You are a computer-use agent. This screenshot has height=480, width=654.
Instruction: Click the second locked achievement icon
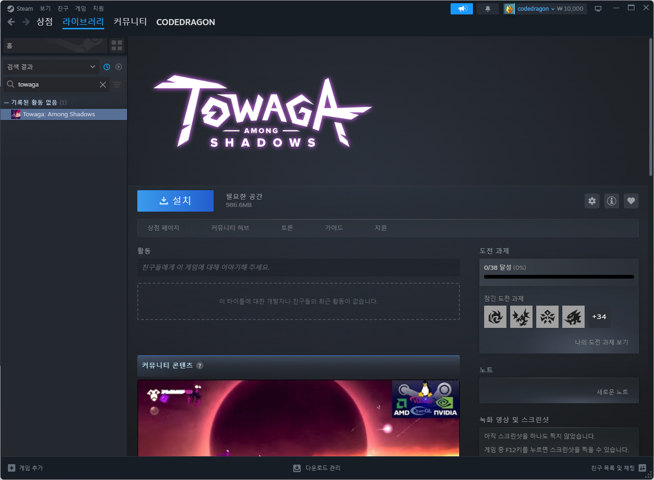pos(521,317)
